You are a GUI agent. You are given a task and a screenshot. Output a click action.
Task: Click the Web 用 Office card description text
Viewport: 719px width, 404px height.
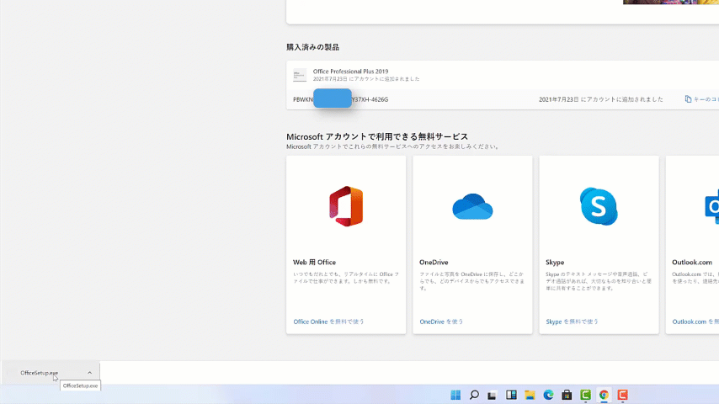(346, 278)
